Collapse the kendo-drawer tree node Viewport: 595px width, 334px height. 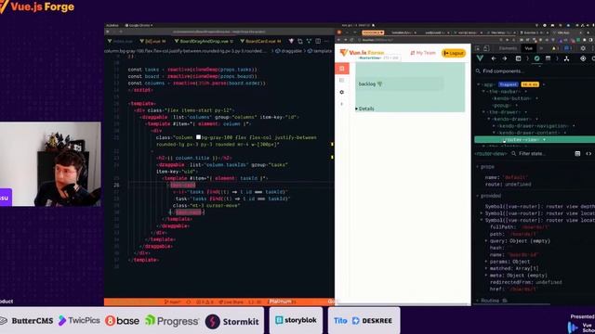click(489, 119)
